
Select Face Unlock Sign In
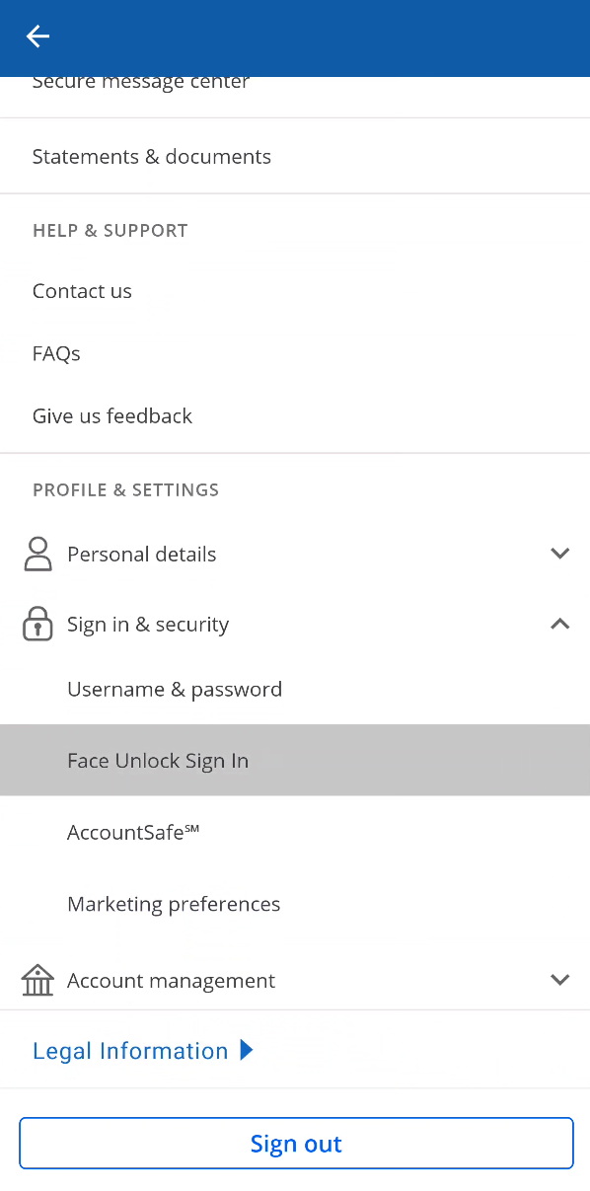[x=158, y=760]
